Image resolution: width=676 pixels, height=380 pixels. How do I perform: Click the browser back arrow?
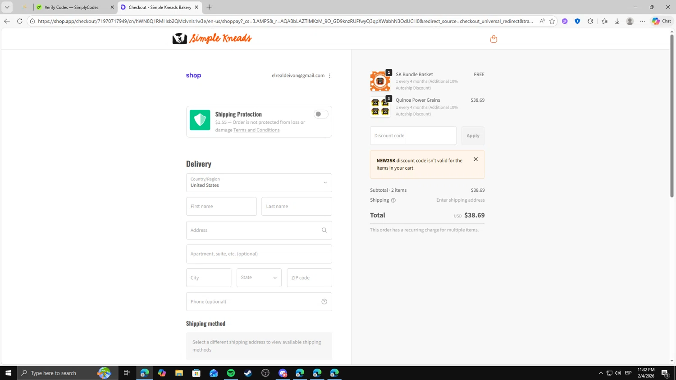pyautogui.click(x=7, y=21)
